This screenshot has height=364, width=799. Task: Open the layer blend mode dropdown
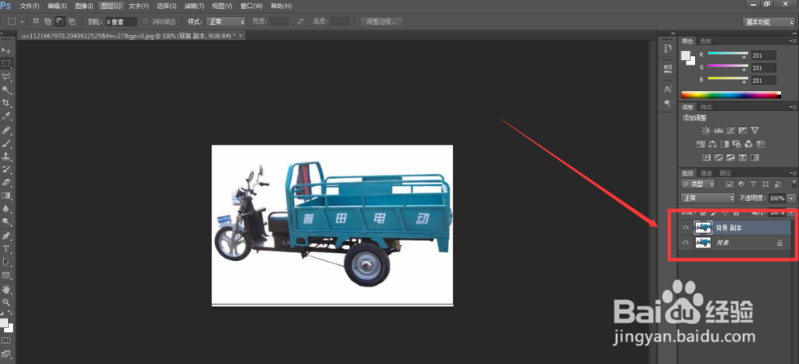click(708, 197)
